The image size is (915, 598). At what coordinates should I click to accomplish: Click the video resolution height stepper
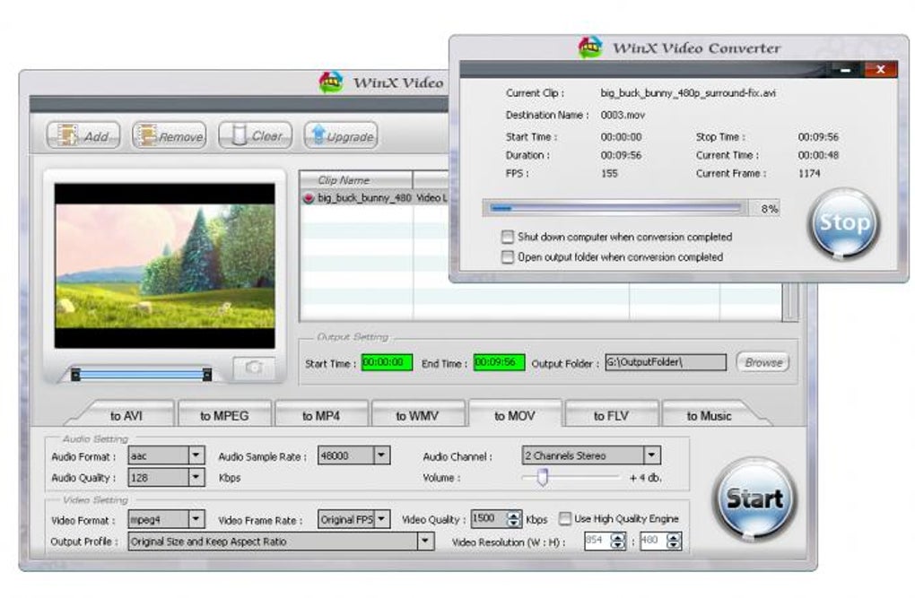tap(674, 541)
